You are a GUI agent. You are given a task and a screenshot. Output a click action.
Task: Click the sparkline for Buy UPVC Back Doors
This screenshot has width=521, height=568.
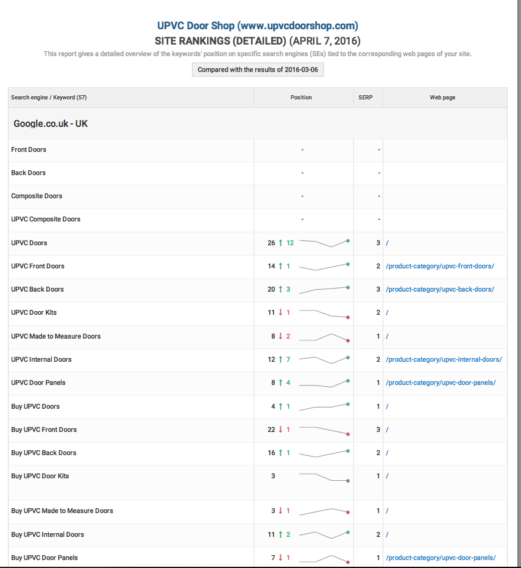pos(325,453)
